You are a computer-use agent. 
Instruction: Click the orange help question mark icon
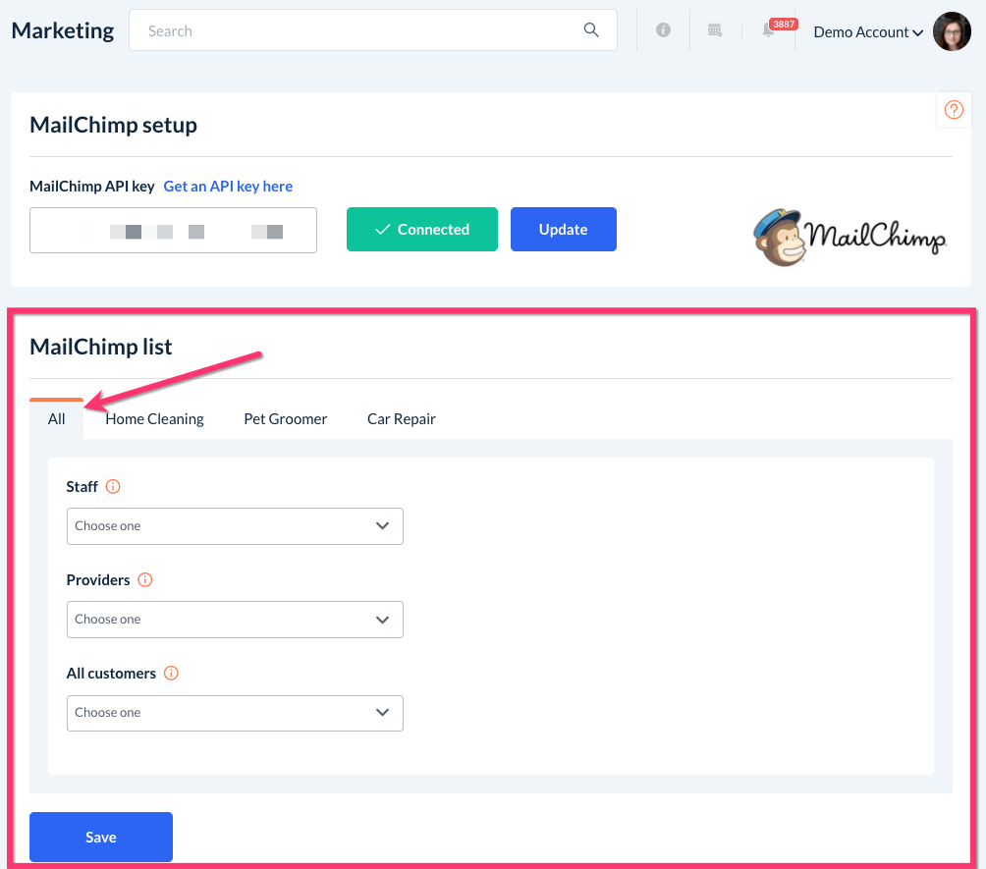point(954,110)
